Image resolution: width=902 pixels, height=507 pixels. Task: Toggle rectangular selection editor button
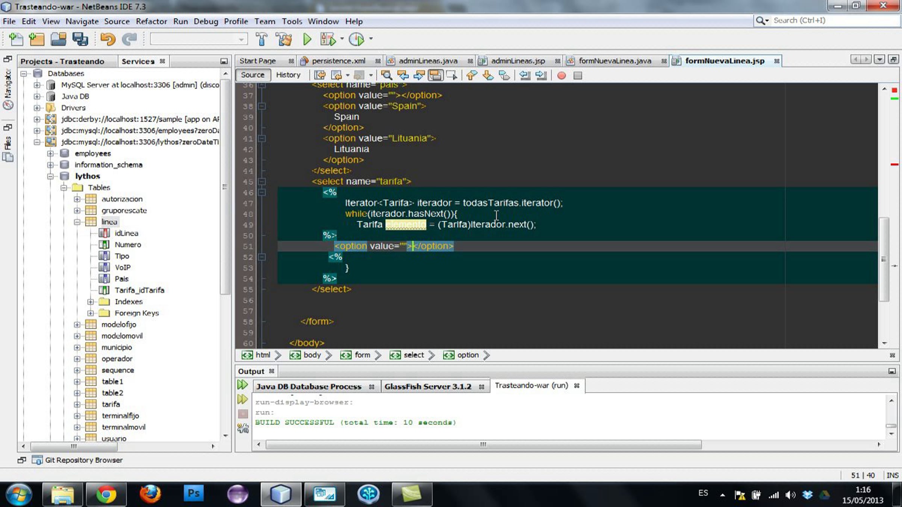[451, 75]
